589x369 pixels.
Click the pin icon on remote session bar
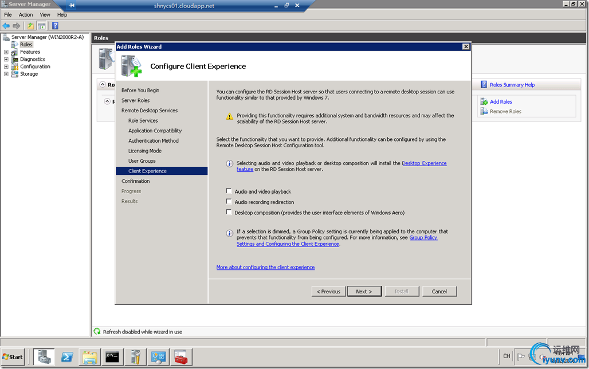pyautogui.click(x=72, y=5)
